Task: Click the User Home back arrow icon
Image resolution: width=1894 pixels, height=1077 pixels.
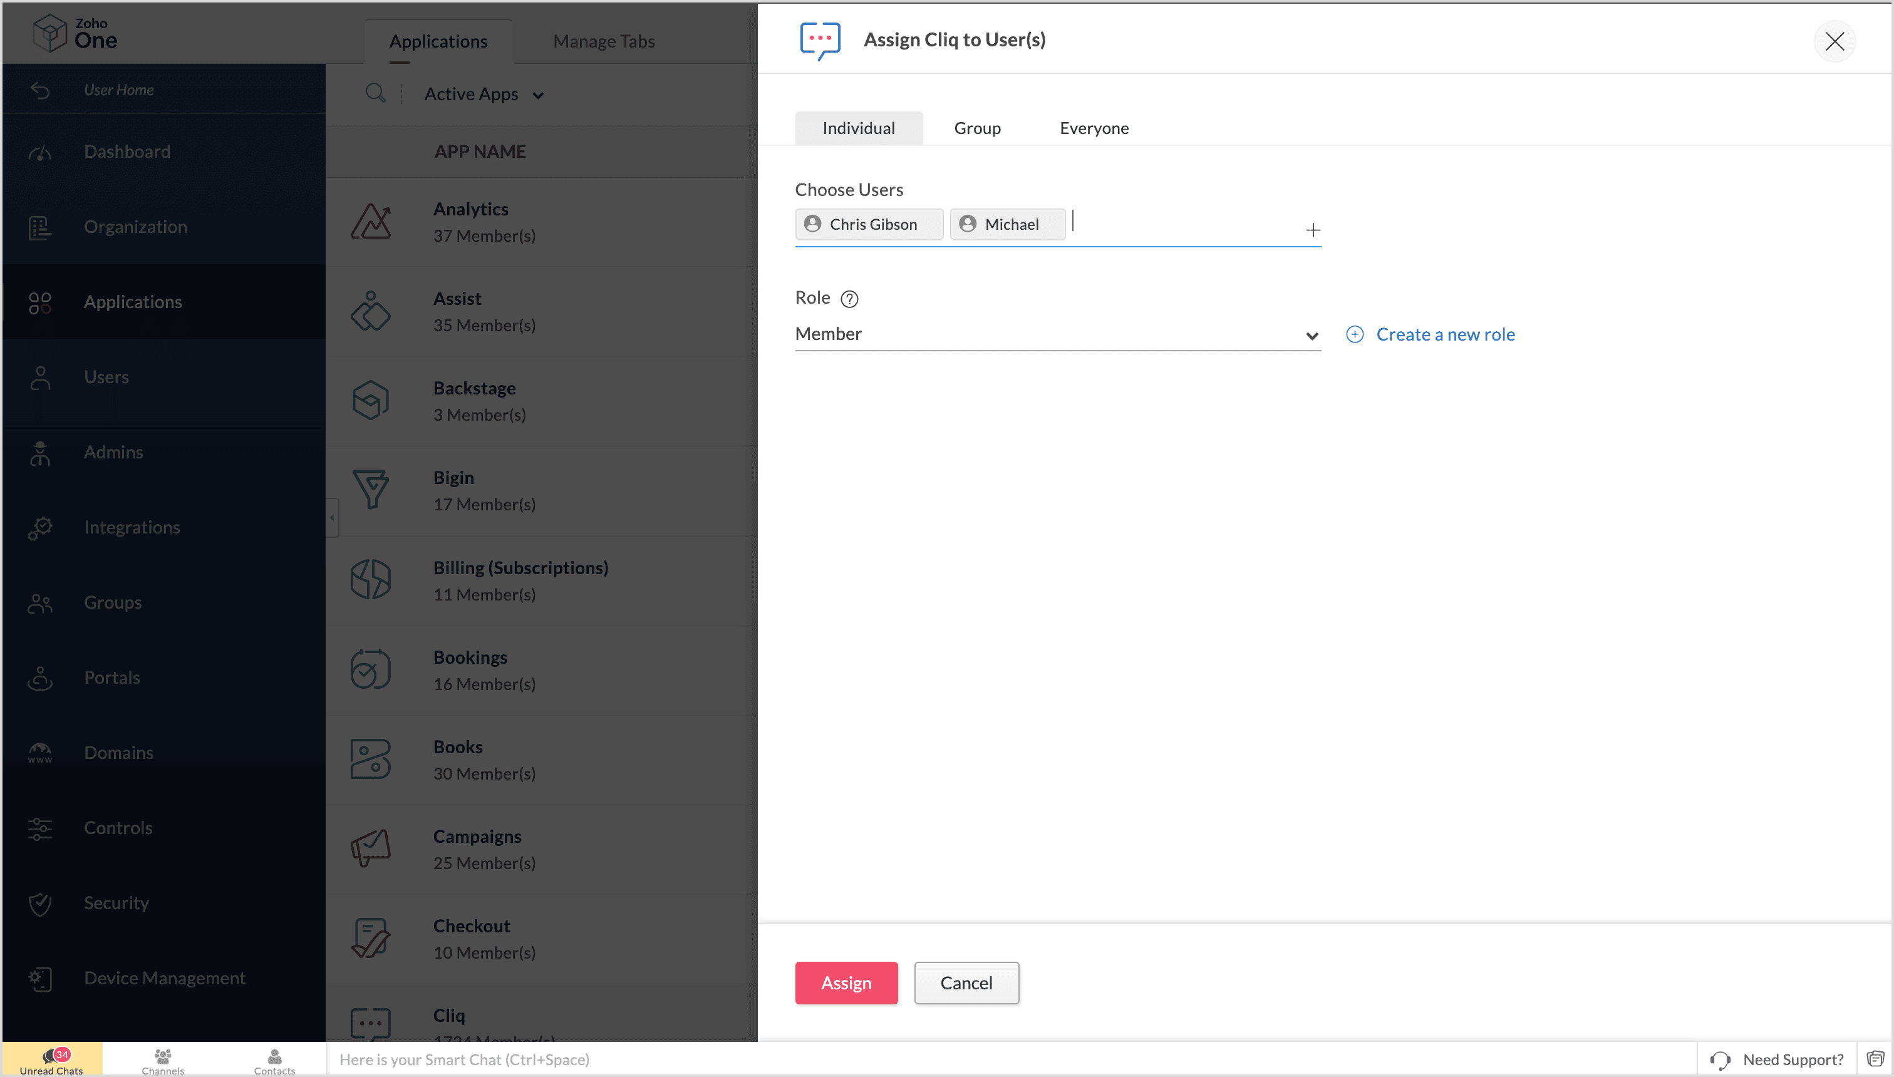Action: click(40, 90)
